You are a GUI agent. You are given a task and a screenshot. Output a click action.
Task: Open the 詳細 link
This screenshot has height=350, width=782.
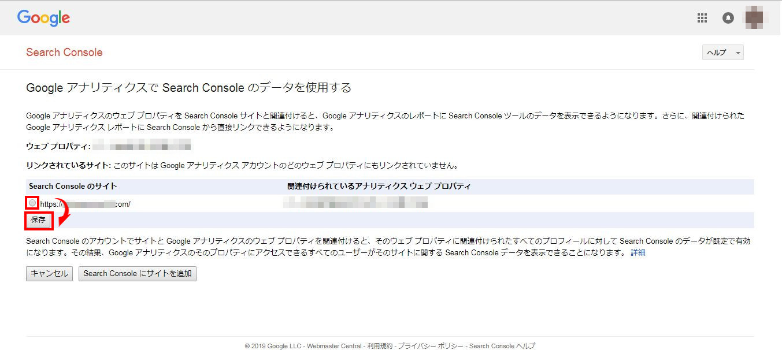(638, 253)
